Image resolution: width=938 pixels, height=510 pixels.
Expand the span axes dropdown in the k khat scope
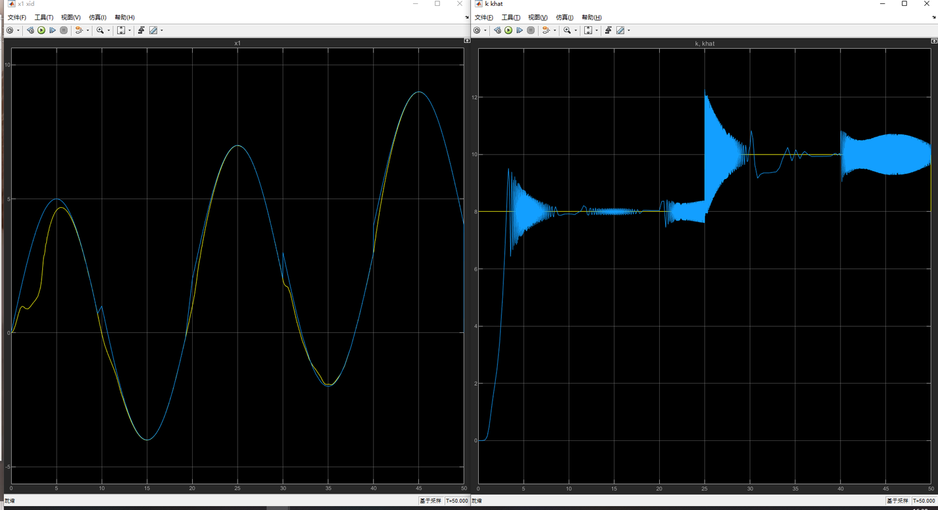(598, 30)
